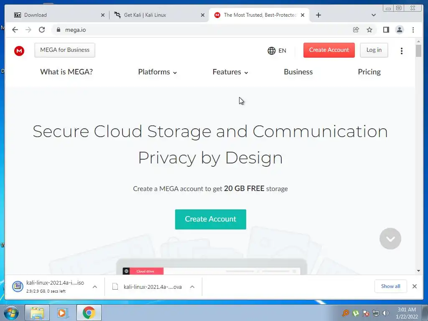
Task: Click the Show desktop strip
Action: coord(425,313)
